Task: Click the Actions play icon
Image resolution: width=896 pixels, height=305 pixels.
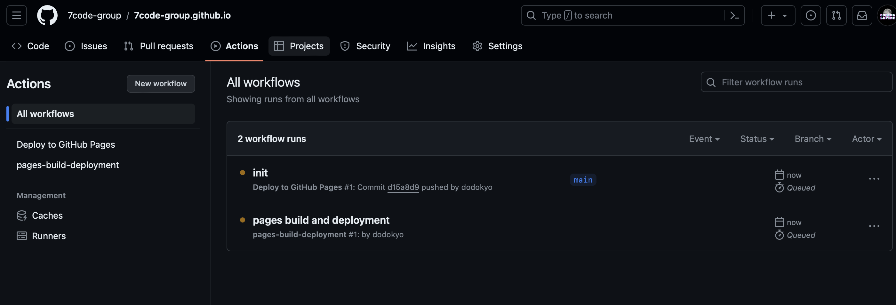Action: (215, 46)
